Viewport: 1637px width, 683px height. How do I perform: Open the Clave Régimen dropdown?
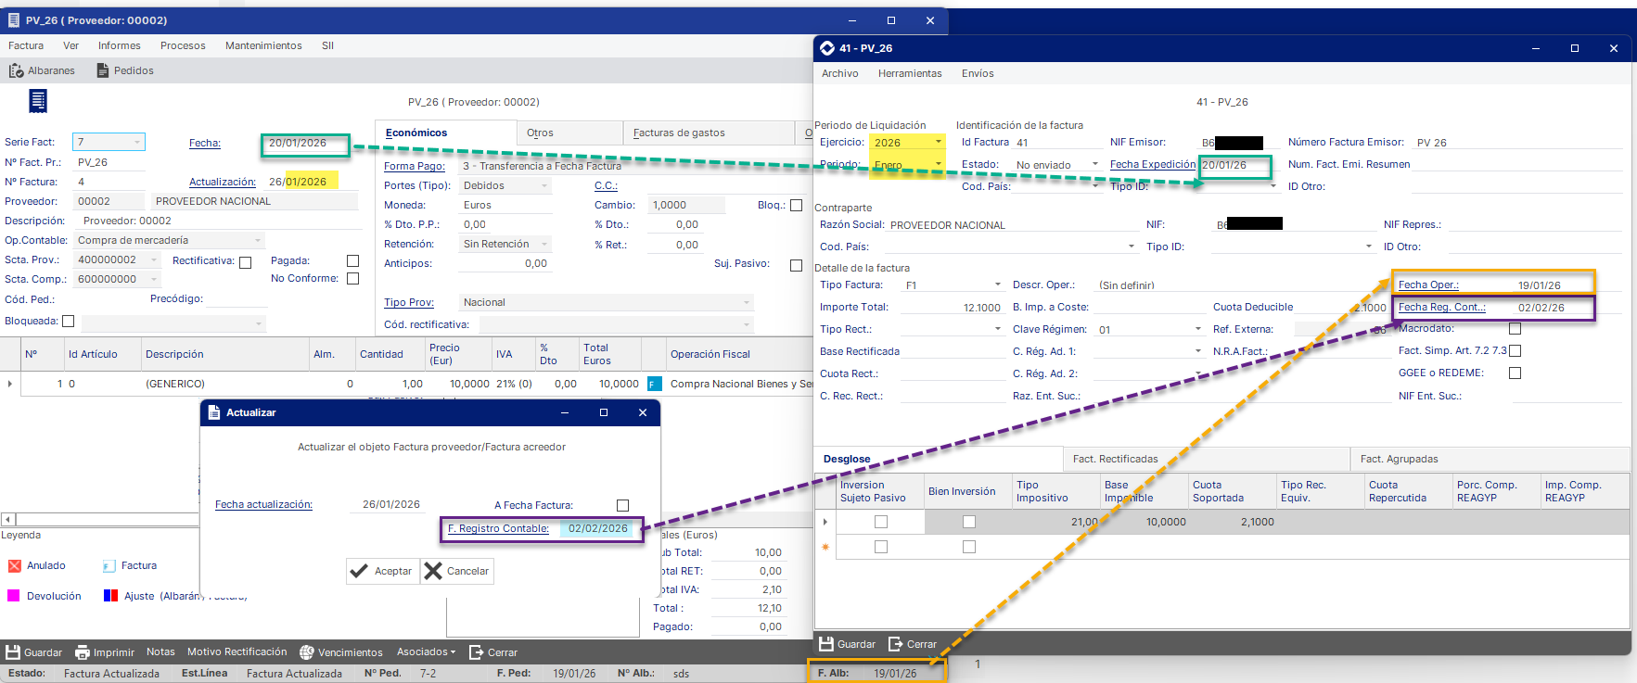(x=1198, y=329)
